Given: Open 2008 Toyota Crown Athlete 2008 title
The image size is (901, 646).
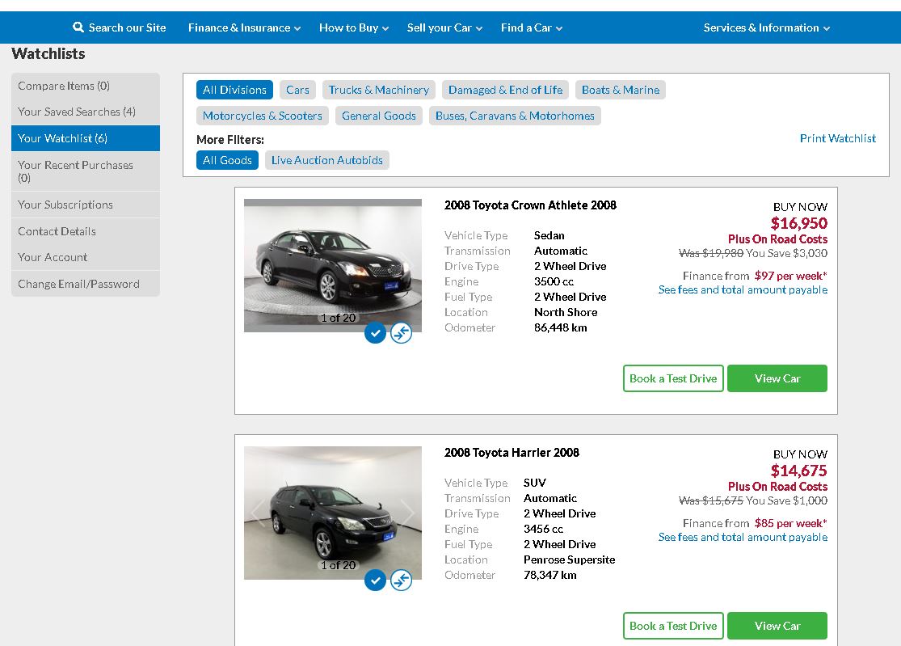Looking at the screenshot, I should (x=530, y=205).
